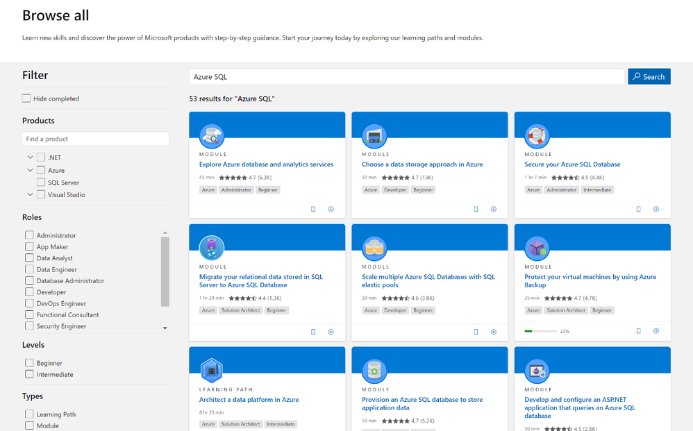Add 'Protect your virtual machines' module to collection

pyautogui.click(x=656, y=331)
